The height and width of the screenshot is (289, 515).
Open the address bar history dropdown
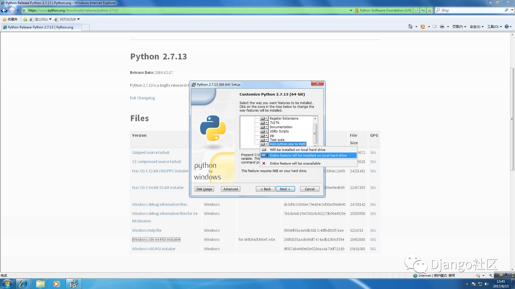(x=351, y=10)
